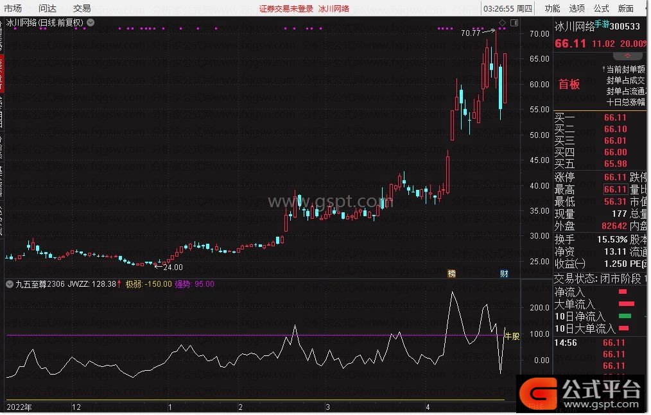
Task: Open the 公式 menu
Action: point(601,8)
